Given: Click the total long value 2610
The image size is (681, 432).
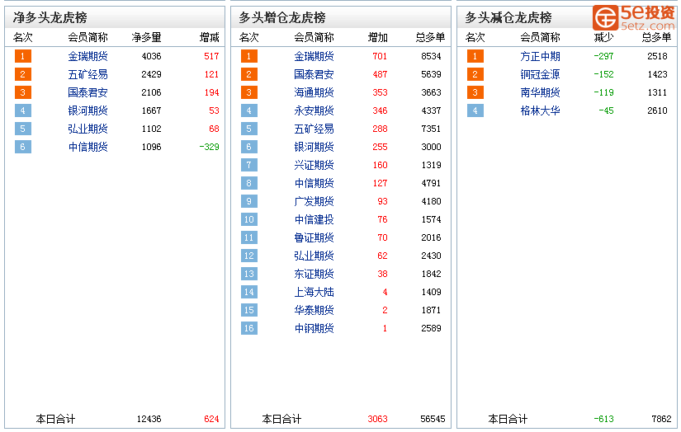Looking at the screenshot, I should pyautogui.click(x=658, y=110).
